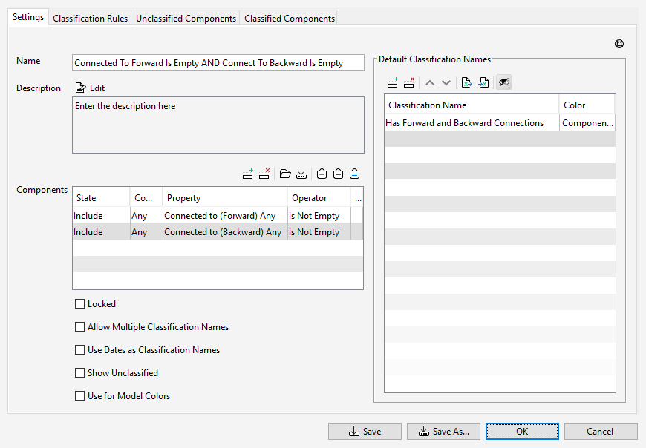Select the Settings tab

click(28, 17)
